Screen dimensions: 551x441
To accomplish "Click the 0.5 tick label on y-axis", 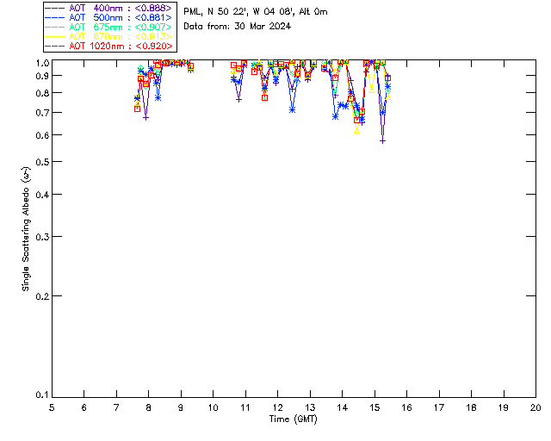I will tap(40, 162).
